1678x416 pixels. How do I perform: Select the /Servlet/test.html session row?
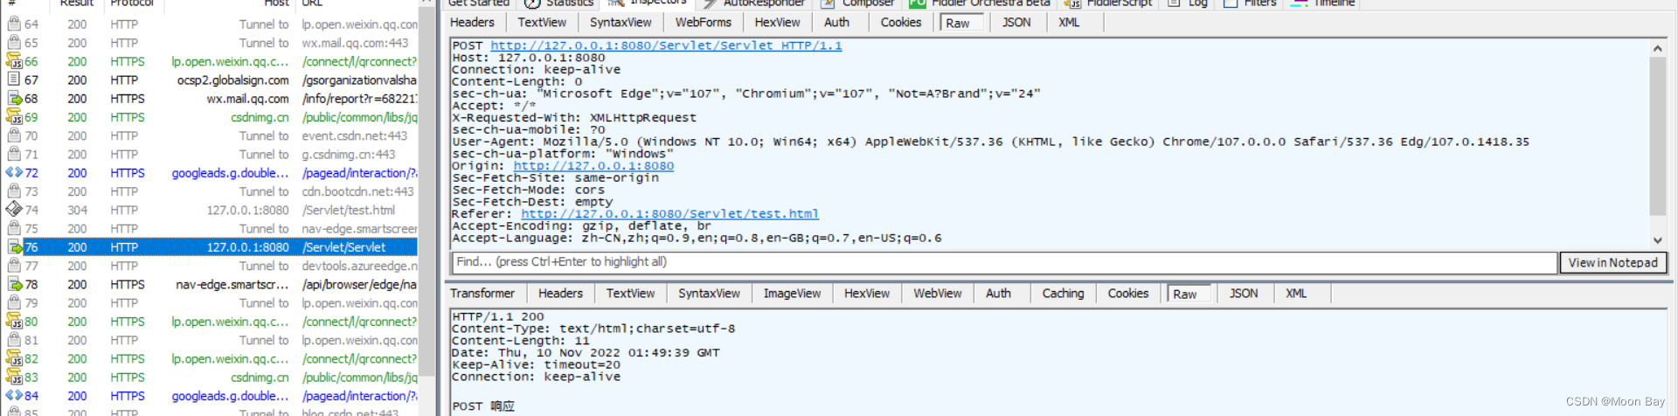(x=210, y=210)
